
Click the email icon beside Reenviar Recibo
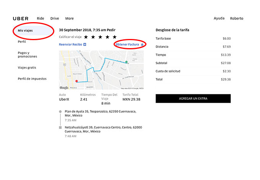point(85,44)
